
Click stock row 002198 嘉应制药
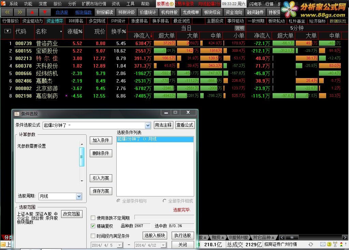(x=174, y=96)
